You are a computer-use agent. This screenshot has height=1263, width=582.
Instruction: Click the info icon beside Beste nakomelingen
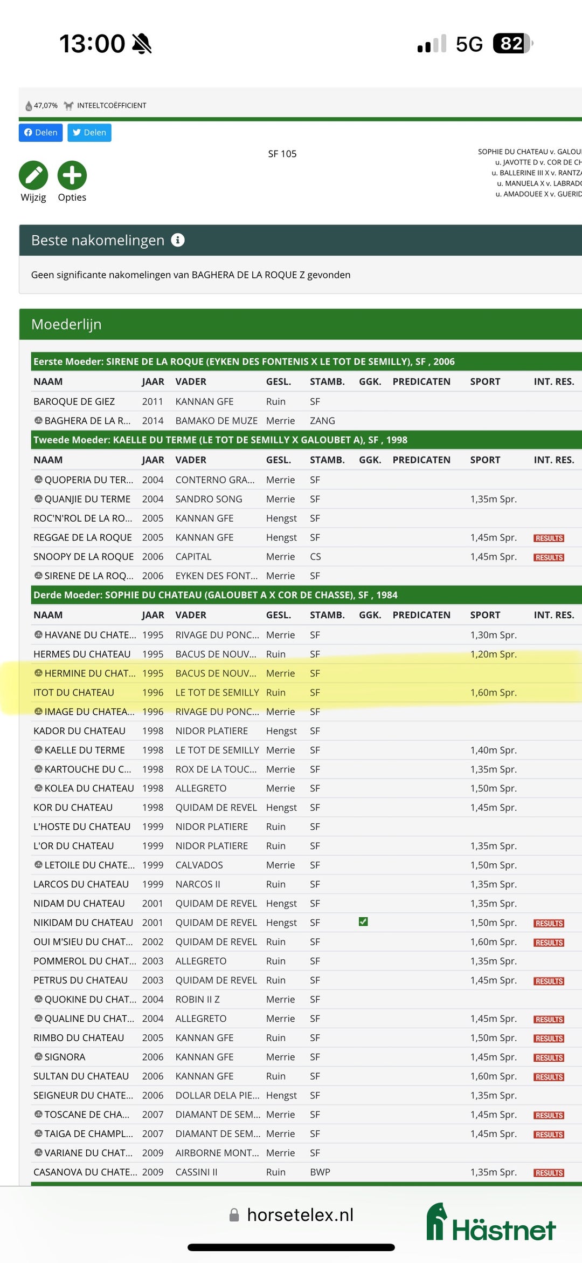pyautogui.click(x=178, y=240)
